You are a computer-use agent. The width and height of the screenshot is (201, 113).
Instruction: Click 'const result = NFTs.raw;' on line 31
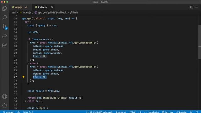click(x=44, y=91)
